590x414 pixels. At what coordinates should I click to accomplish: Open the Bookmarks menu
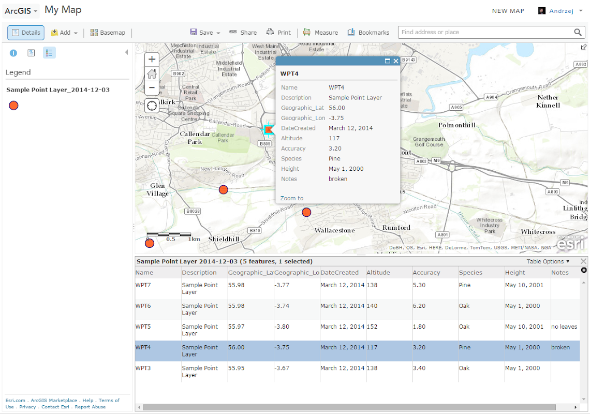coord(368,33)
